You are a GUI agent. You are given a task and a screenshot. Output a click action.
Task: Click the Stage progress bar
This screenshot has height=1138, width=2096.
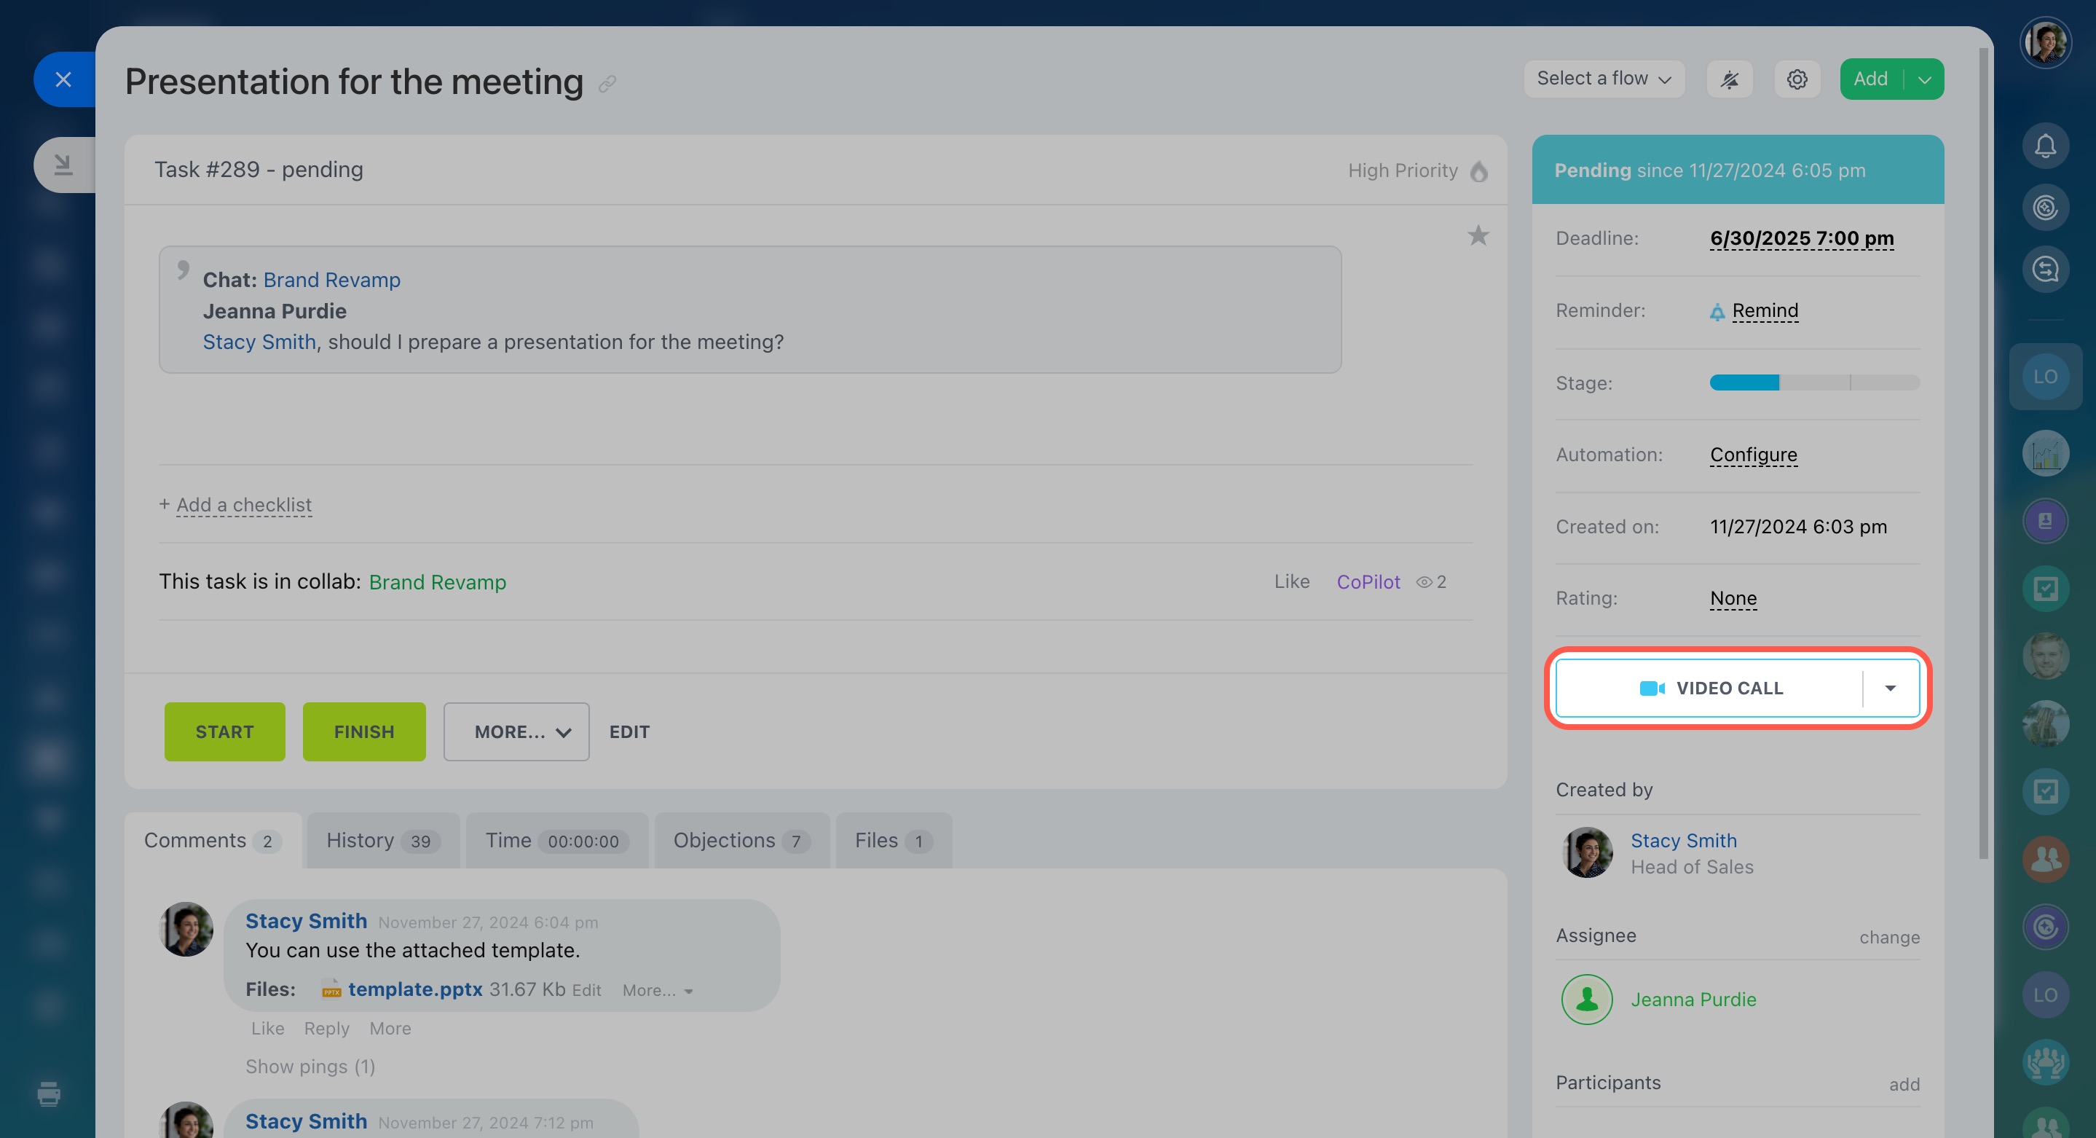click(1814, 382)
